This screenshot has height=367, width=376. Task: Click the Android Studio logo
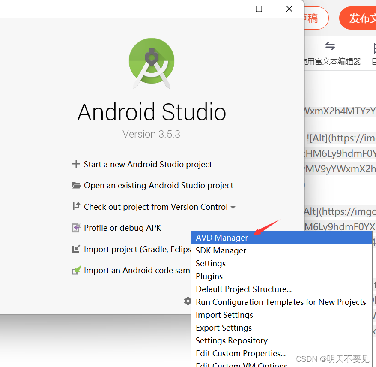click(x=152, y=63)
